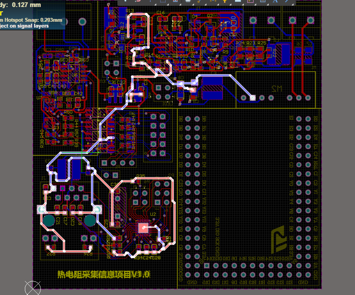Select the Place Line tool (slash icon)

[286, 2]
